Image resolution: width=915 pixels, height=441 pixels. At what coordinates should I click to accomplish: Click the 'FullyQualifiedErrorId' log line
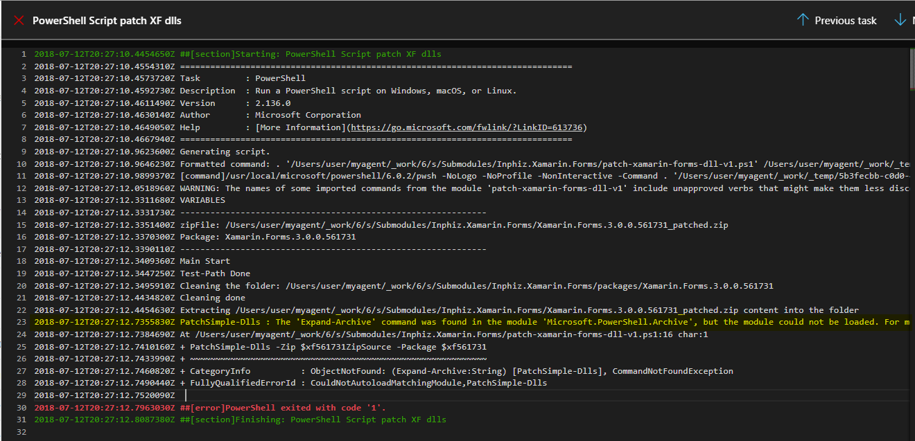click(x=363, y=383)
